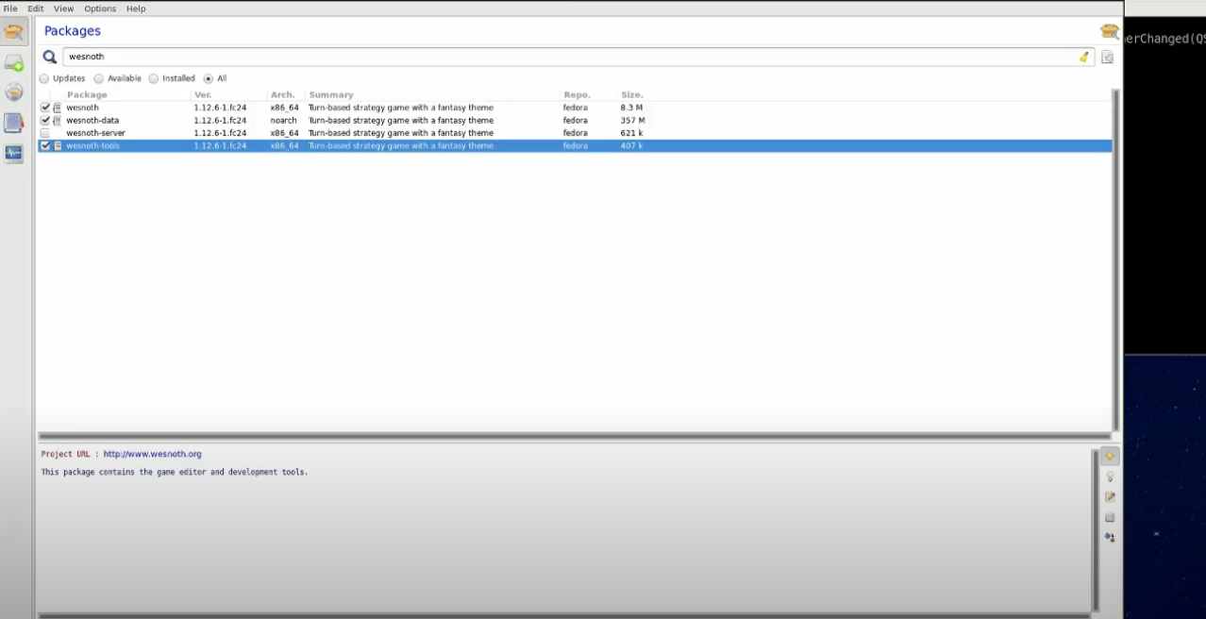The image size is (1206, 619).
Task: Open the History sidebar icon
Action: click(14, 123)
